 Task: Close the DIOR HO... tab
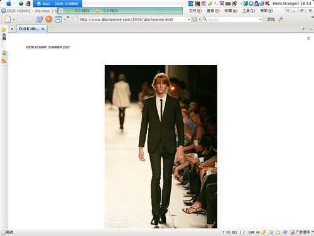43,29
